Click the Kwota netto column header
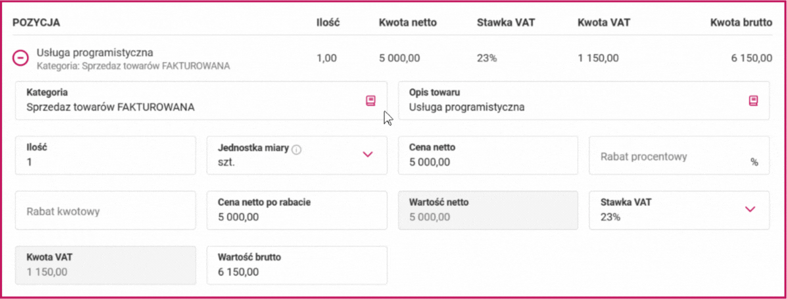The width and height of the screenshot is (787, 299). click(408, 22)
